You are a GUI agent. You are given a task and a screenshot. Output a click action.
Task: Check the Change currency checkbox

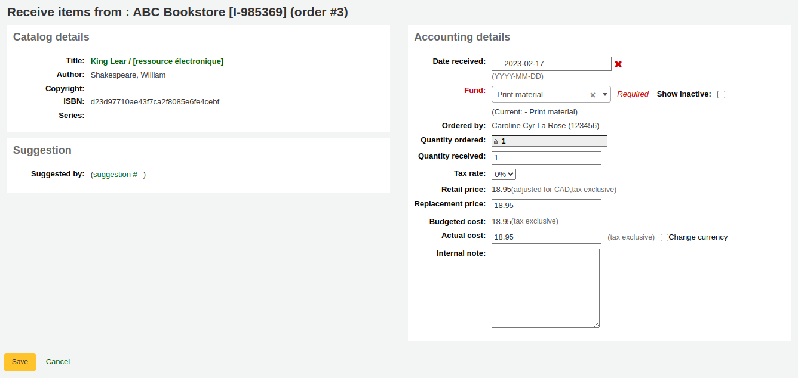[x=664, y=237]
